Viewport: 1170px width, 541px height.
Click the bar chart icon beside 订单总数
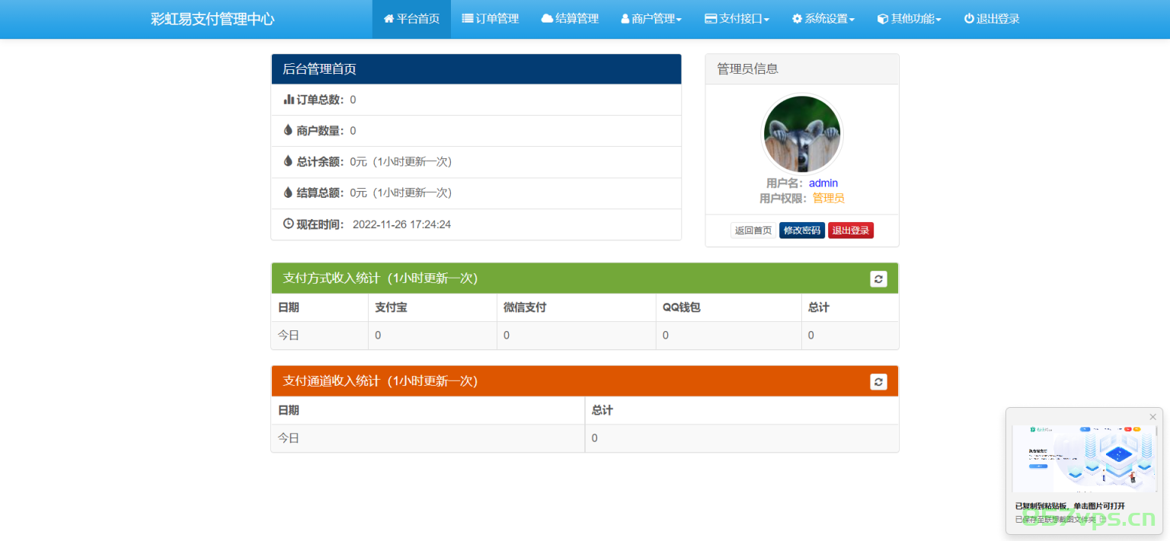[x=289, y=99]
